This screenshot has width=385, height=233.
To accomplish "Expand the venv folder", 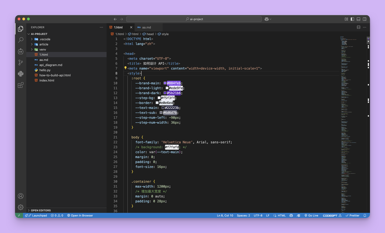I will [67, 50].
